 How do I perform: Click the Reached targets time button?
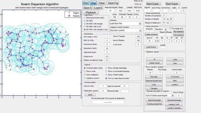click(x=154, y=81)
